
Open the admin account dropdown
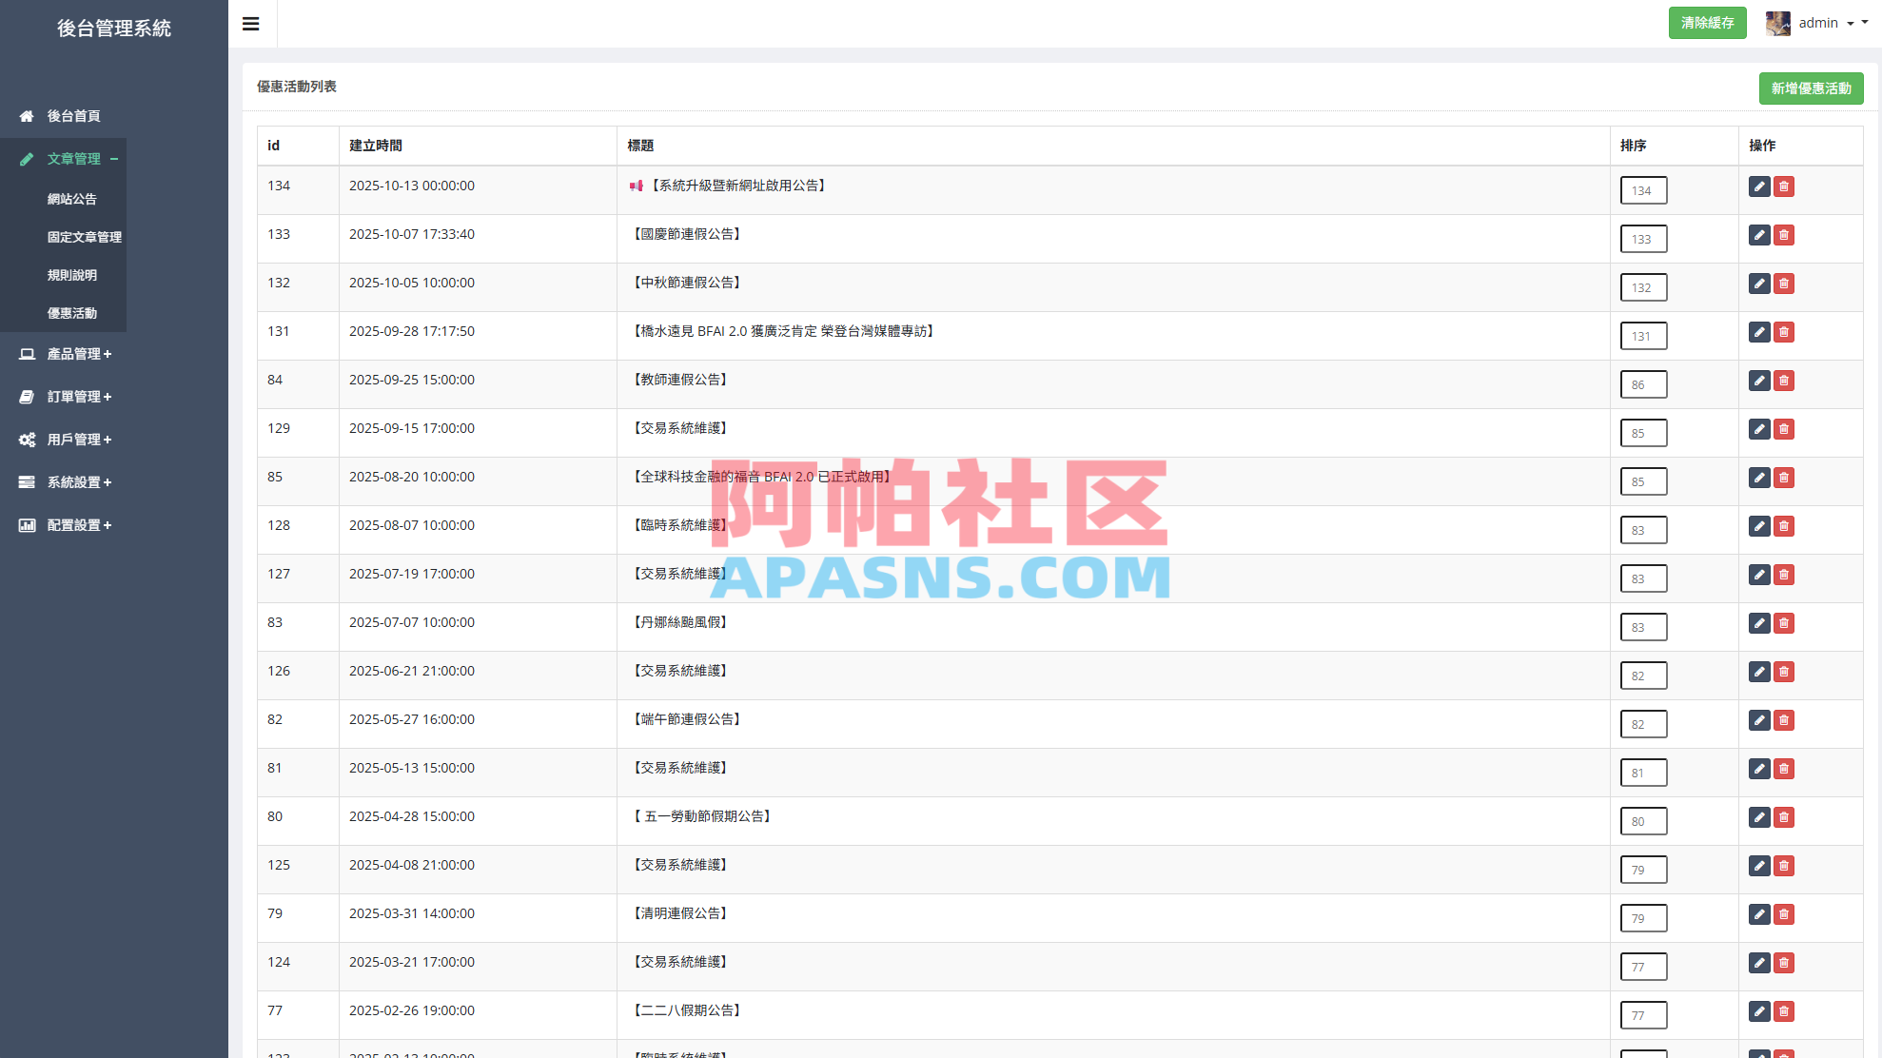pos(1820,23)
